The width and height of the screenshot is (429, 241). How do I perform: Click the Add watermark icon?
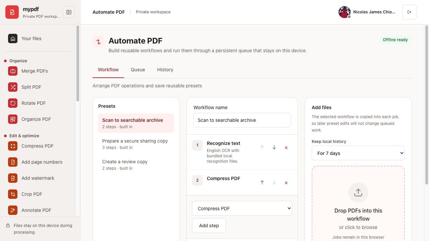coord(13,178)
